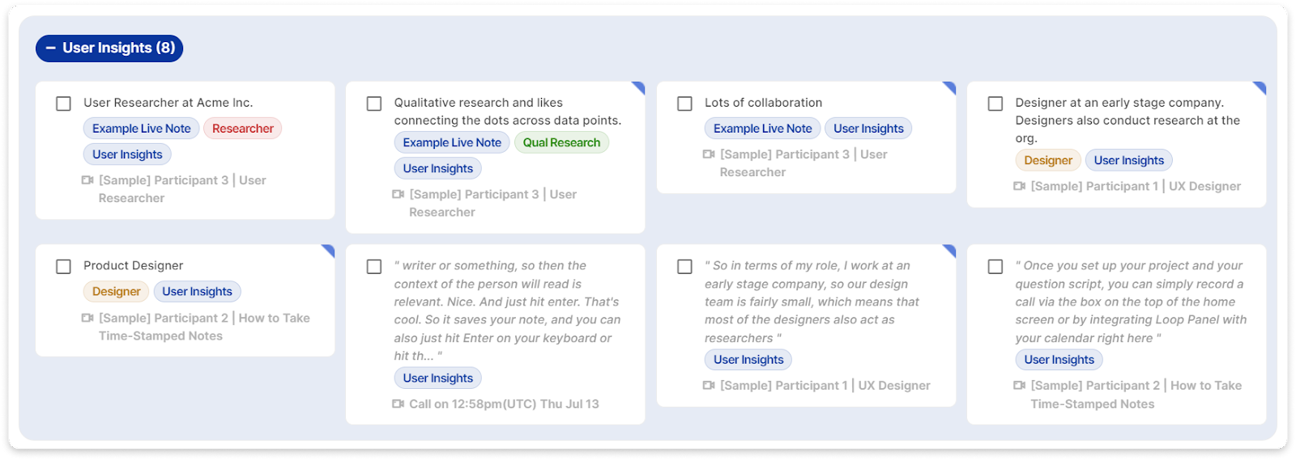Click video icon on Lots of collaboration card
Image resolution: width=1296 pixels, height=460 pixels.
[x=709, y=154]
